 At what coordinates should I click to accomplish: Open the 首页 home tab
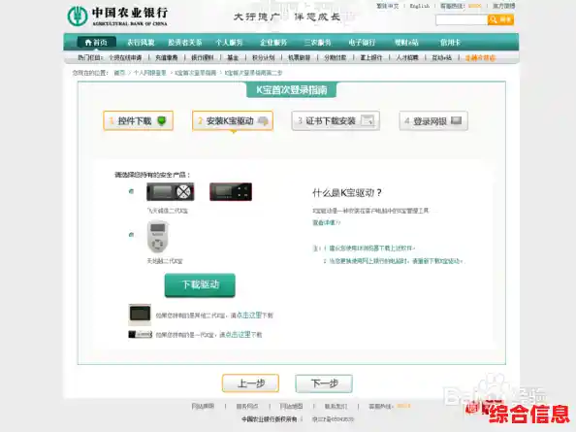pos(96,43)
